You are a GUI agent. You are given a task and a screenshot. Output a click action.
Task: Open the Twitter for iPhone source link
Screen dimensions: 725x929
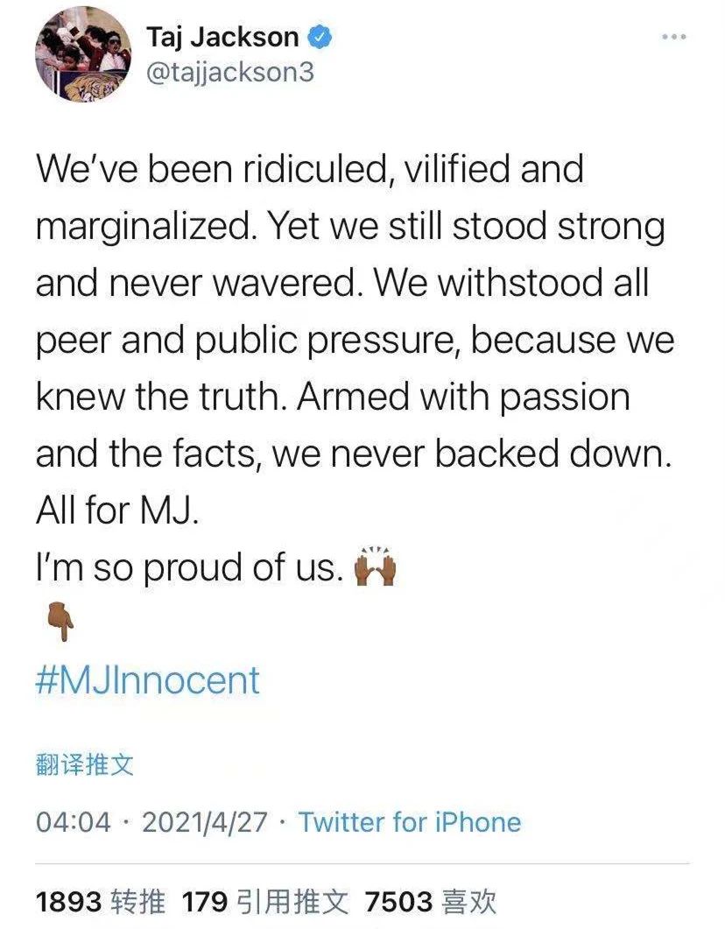(x=409, y=822)
